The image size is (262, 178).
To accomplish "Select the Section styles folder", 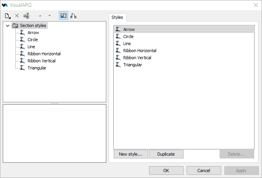I will click(x=30, y=25).
